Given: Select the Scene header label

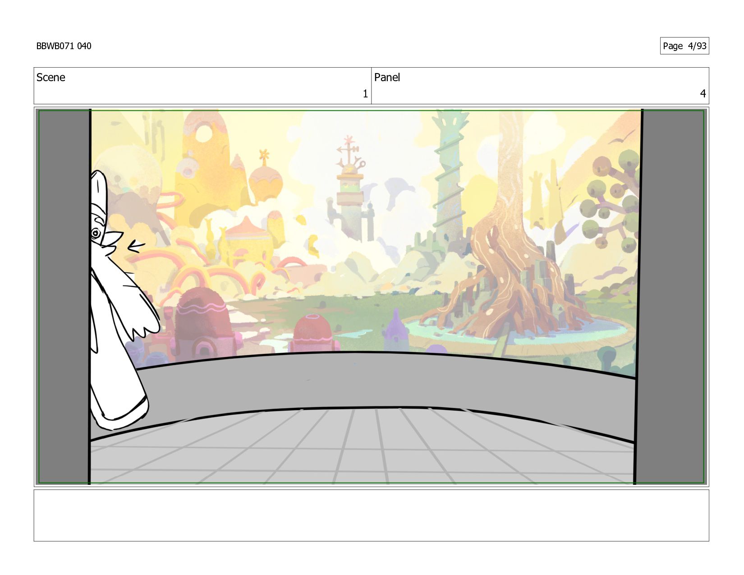Looking at the screenshot, I should (x=51, y=78).
